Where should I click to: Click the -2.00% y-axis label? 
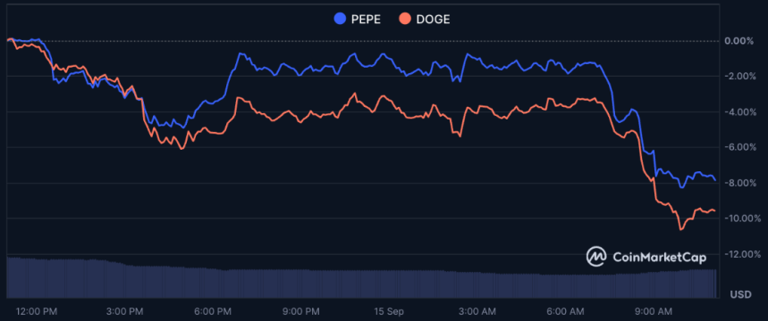(740, 76)
